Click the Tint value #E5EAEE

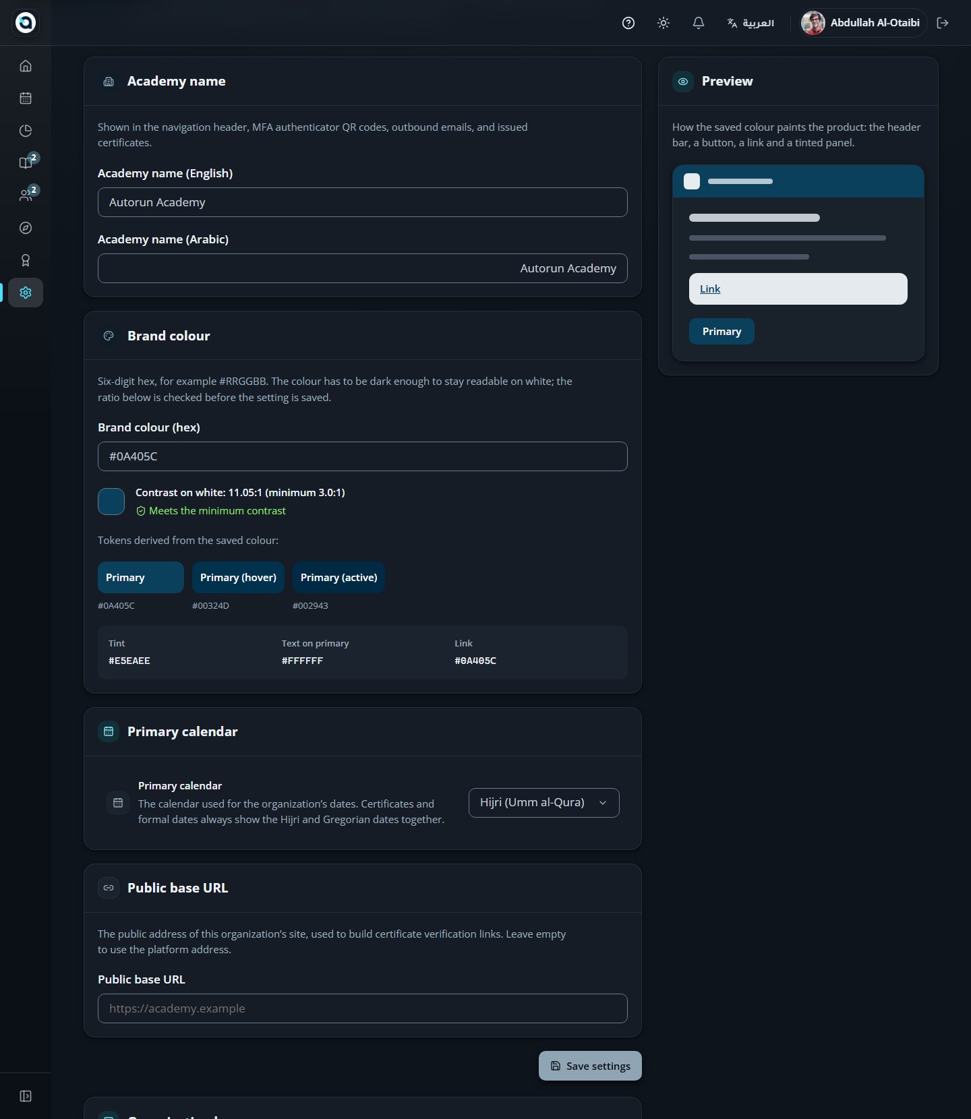click(129, 661)
